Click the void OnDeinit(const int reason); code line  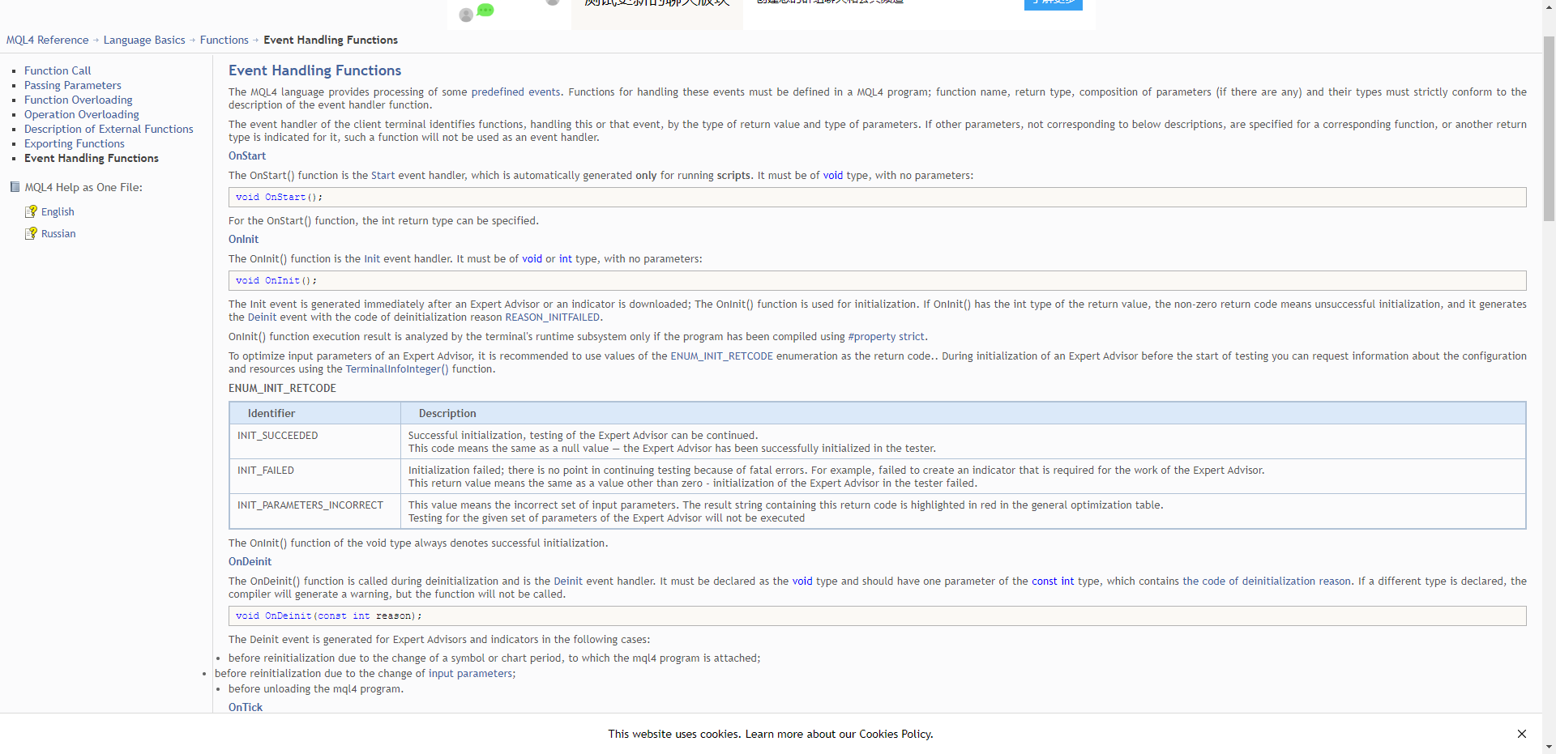(877, 616)
